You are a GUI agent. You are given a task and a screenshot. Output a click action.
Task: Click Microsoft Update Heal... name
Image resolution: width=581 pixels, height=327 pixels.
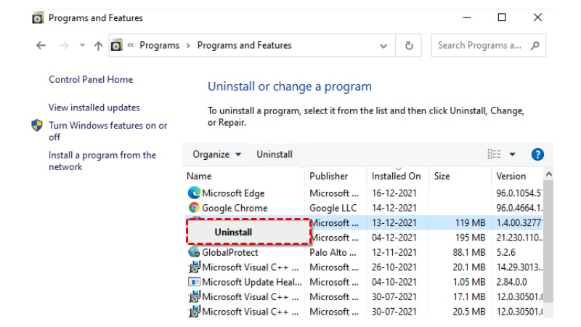click(251, 282)
